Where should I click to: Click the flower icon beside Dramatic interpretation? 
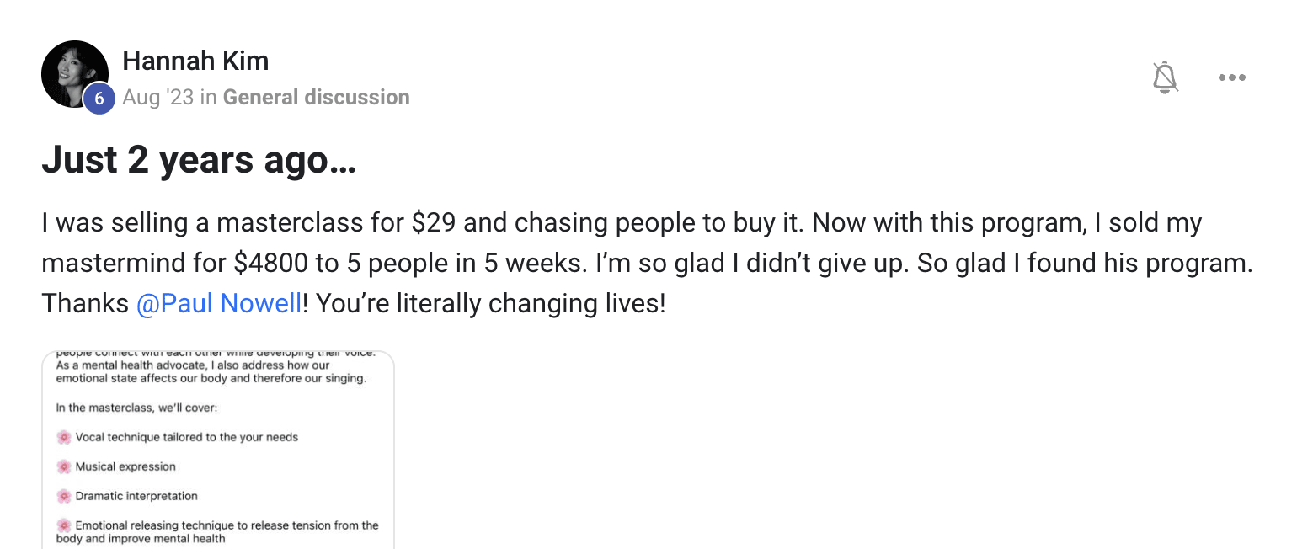tap(64, 496)
